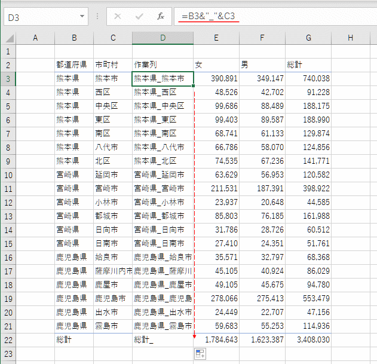Select cell D22 with 総計_

pyautogui.click(x=163, y=340)
